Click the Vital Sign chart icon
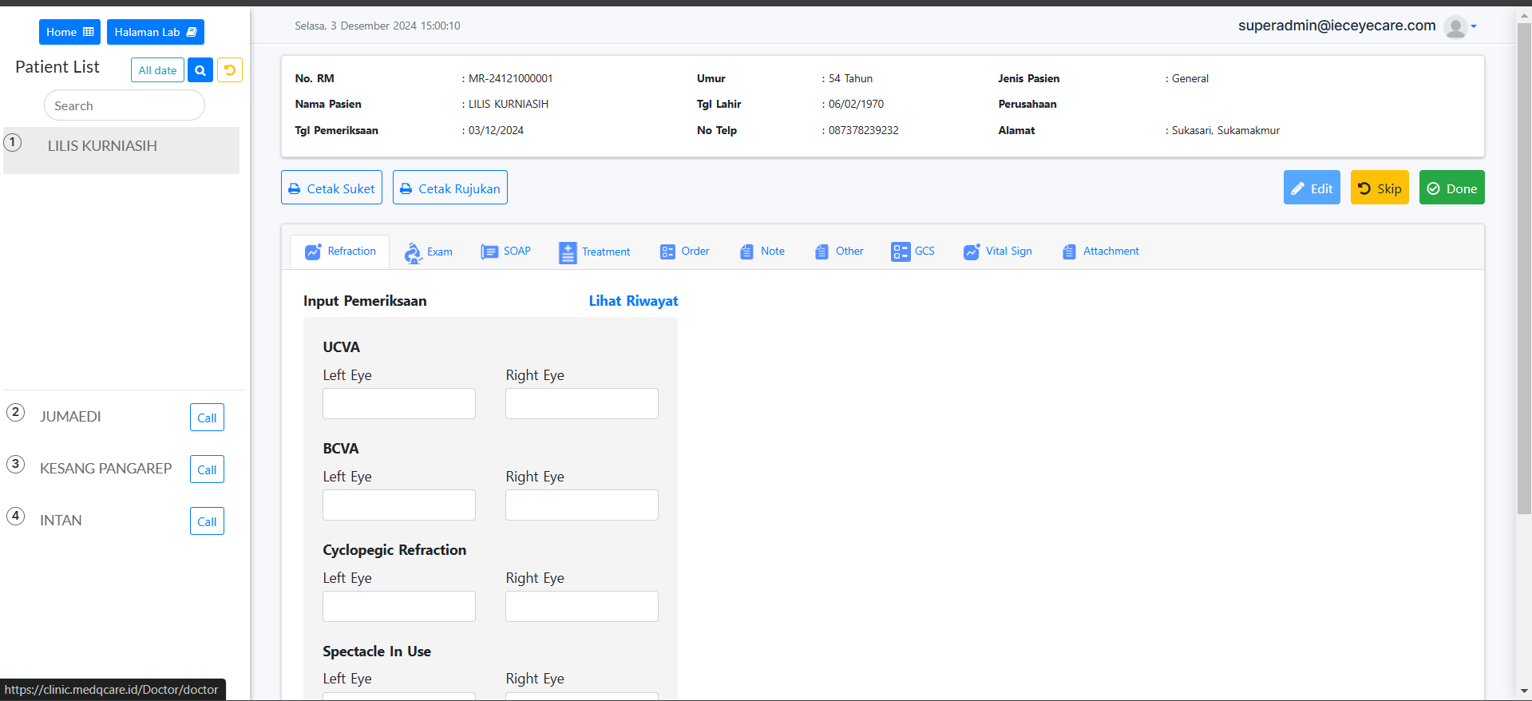1532x701 pixels. point(971,251)
